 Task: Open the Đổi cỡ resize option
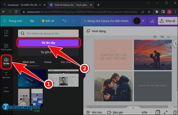click(x=48, y=21)
